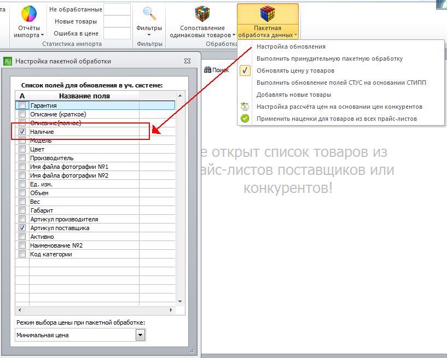Image resolution: width=447 pixels, height=358 pixels.
Task: Click the Не обработанные value field
Action: pos(117,9)
